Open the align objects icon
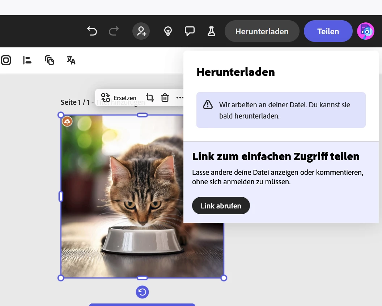Viewport: 382px width, 306px height. pos(27,60)
